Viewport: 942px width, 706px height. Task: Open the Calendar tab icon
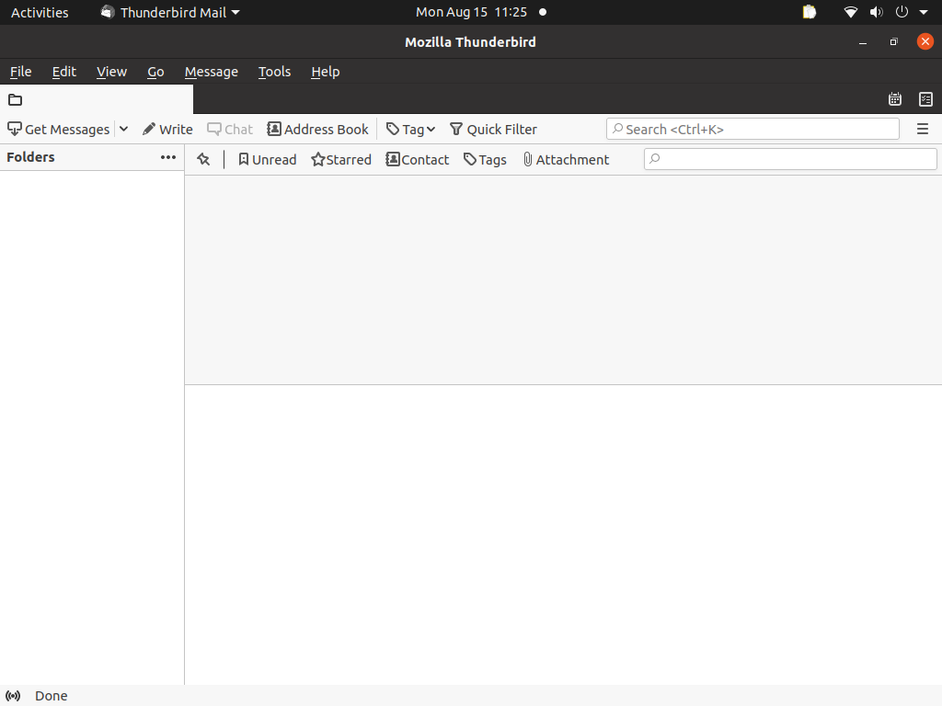tap(894, 99)
